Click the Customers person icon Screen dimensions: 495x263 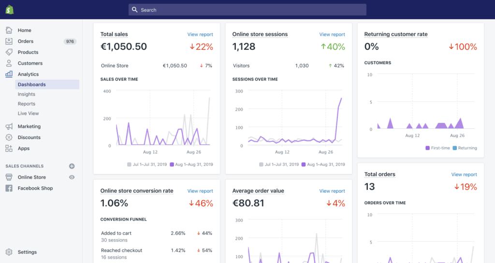pos(9,63)
